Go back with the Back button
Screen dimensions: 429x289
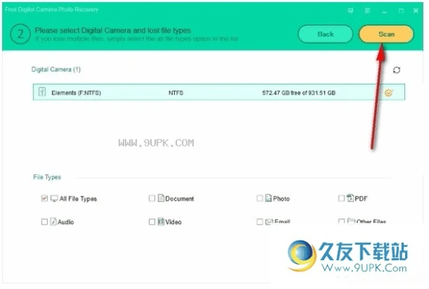325,34
